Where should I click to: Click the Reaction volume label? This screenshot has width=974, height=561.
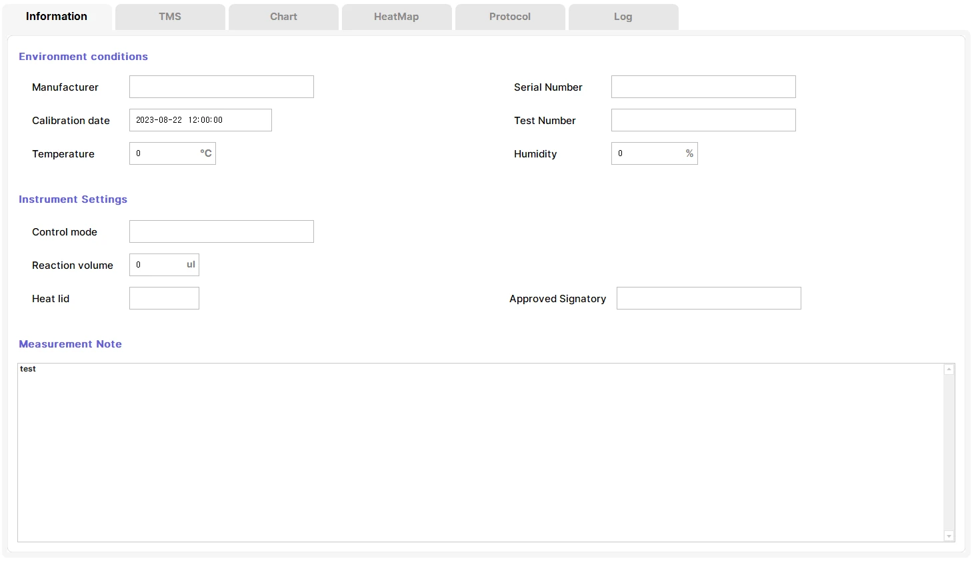73,265
